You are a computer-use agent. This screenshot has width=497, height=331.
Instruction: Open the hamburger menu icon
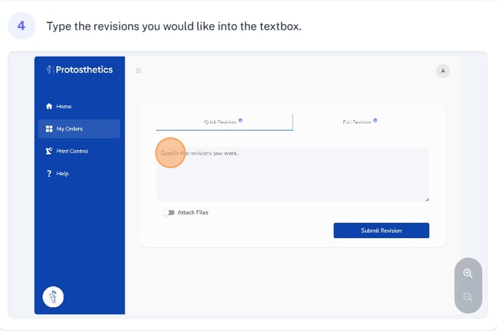click(x=139, y=71)
